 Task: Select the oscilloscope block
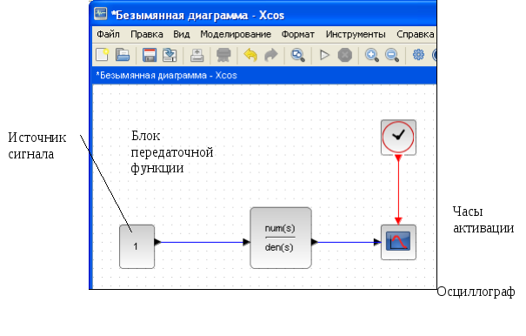coord(398,242)
